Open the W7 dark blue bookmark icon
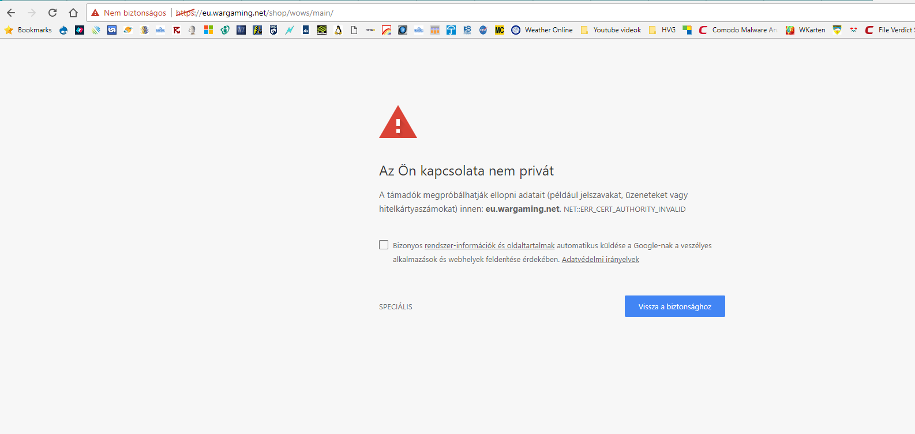915x434 pixels. [241, 30]
